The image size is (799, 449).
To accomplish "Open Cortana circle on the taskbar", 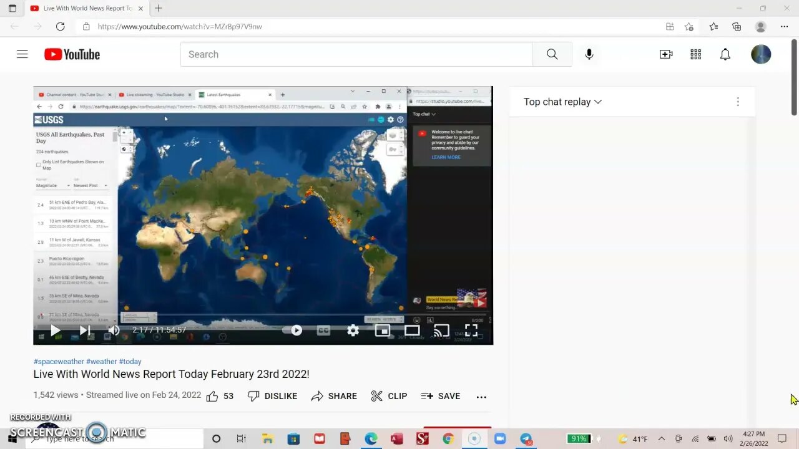I will [x=216, y=439].
